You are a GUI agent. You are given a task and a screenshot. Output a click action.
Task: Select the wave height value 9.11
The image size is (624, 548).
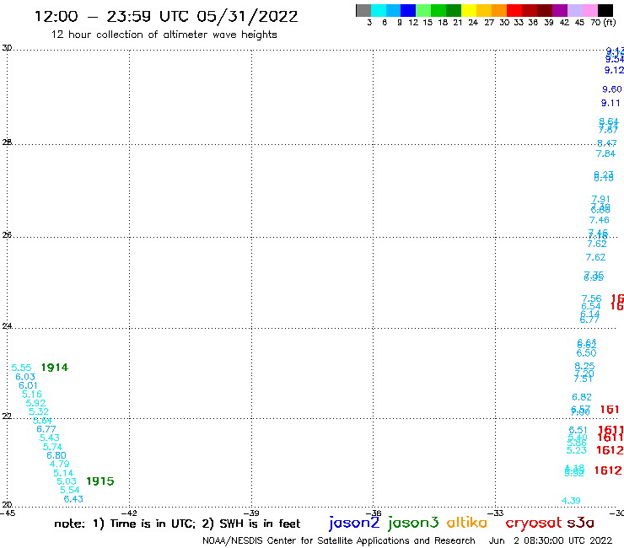611,103
